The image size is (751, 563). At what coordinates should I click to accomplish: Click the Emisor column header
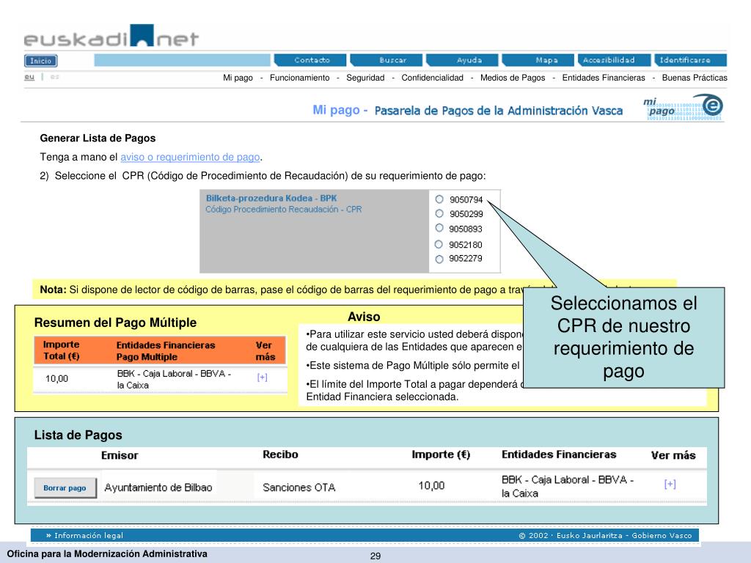(120, 455)
